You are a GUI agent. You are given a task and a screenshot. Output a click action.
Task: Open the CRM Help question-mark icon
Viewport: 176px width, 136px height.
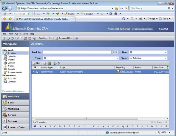coord(77,38)
